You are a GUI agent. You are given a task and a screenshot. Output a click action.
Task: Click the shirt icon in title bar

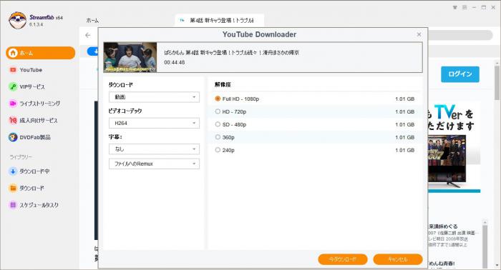(x=455, y=7)
